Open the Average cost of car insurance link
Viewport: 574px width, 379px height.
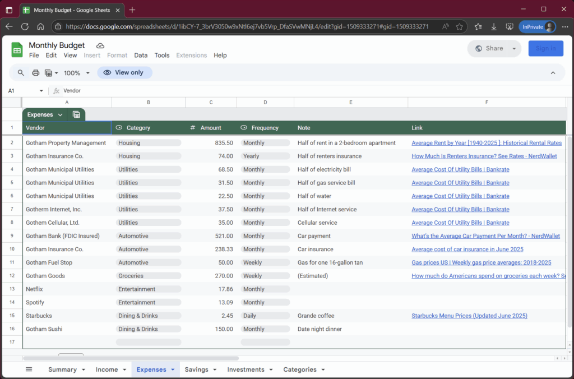(x=467, y=249)
